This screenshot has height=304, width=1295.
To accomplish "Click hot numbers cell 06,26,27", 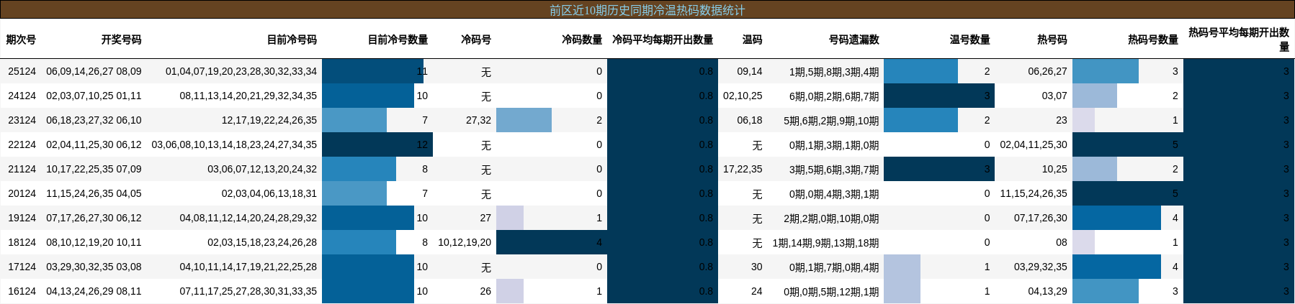I will coord(1047,71).
